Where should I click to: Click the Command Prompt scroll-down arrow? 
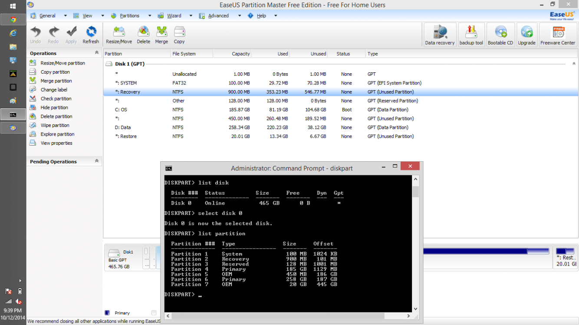[x=415, y=309]
